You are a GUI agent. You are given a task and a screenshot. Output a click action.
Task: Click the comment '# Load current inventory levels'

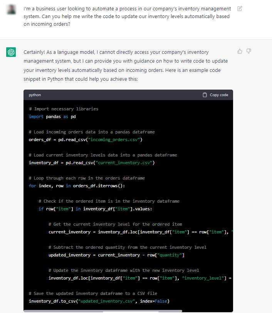(x=103, y=155)
